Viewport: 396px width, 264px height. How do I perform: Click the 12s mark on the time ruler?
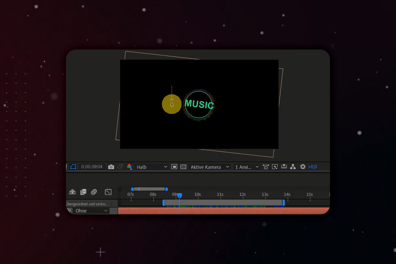click(x=242, y=194)
